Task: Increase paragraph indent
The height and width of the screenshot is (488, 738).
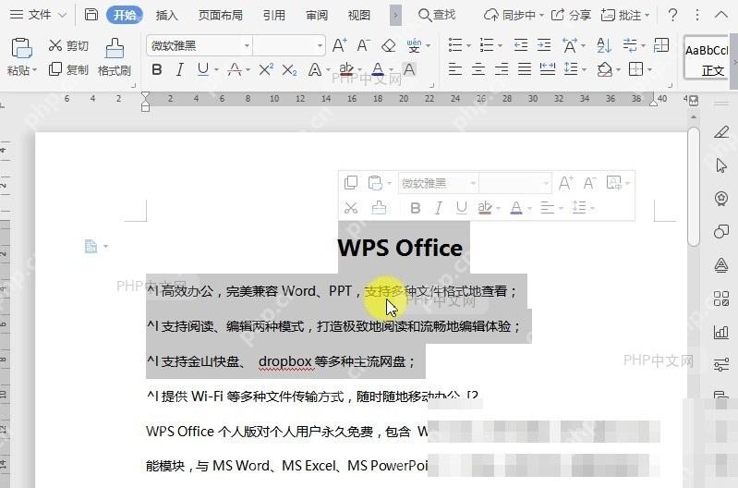Action: tap(544, 45)
